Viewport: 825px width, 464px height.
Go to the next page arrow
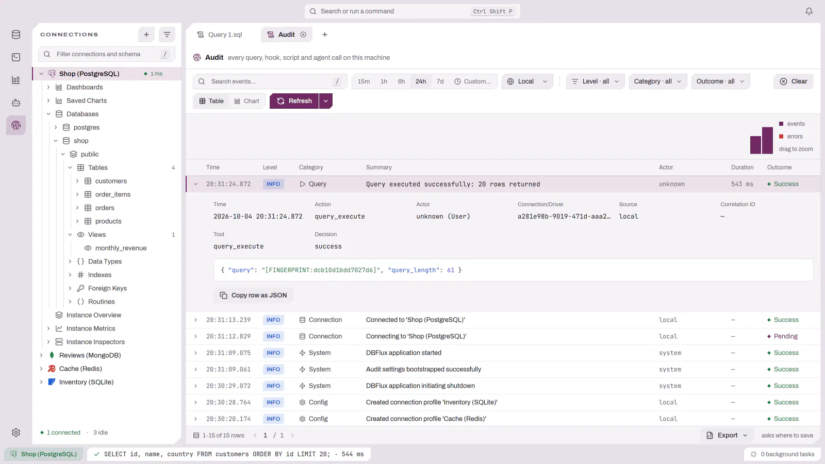tap(292, 436)
